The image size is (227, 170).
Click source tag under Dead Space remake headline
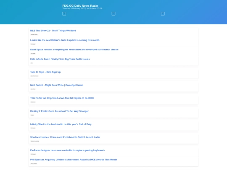click(33, 53)
